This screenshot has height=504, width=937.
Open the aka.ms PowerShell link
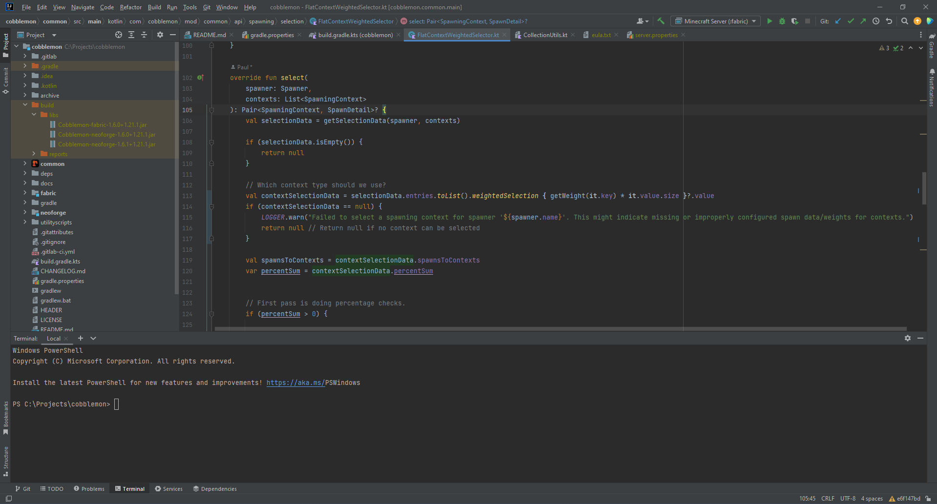[x=295, y=383]
